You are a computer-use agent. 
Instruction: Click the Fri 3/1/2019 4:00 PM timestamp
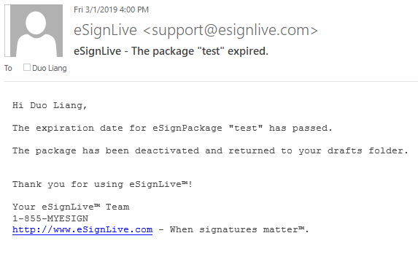[111, 9]
